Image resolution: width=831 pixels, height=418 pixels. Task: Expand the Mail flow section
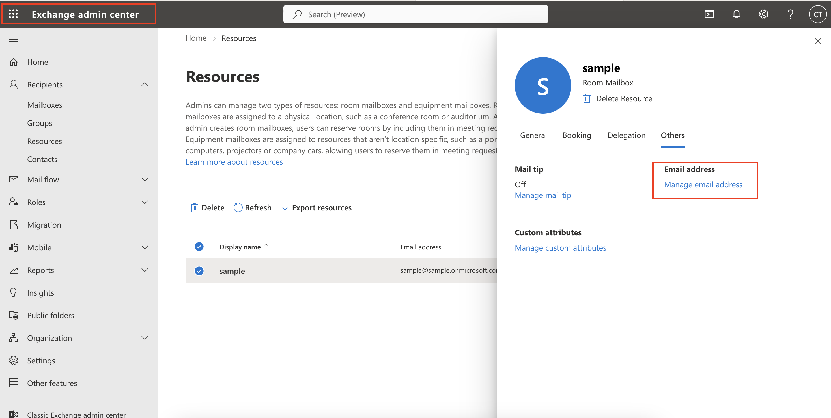click(145, 179)
